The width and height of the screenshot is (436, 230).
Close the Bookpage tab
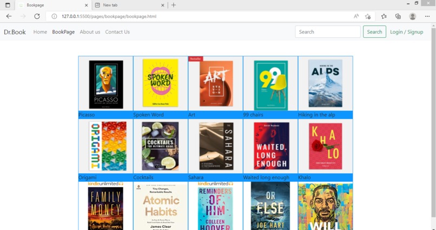point(86,5)
